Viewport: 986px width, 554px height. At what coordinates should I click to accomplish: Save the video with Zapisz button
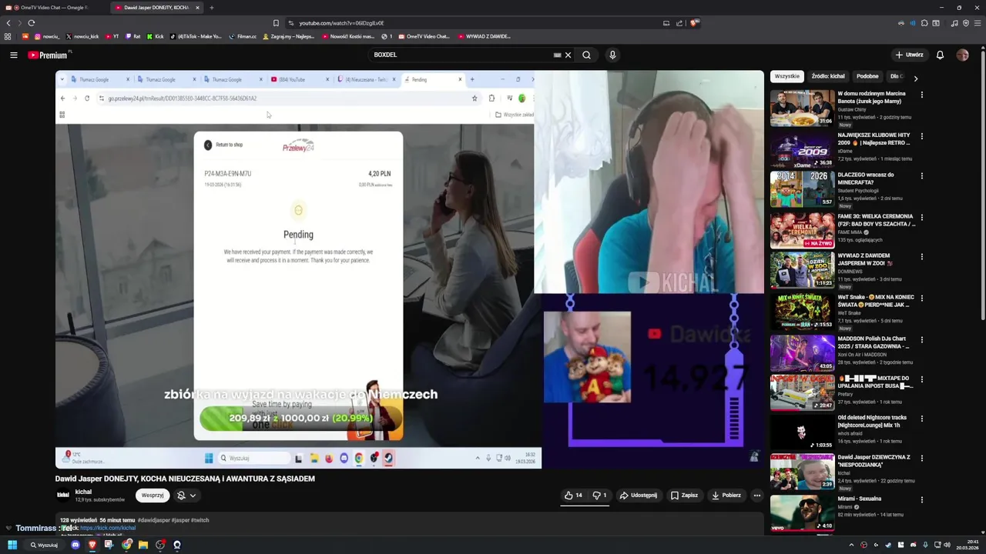[684, 496]
